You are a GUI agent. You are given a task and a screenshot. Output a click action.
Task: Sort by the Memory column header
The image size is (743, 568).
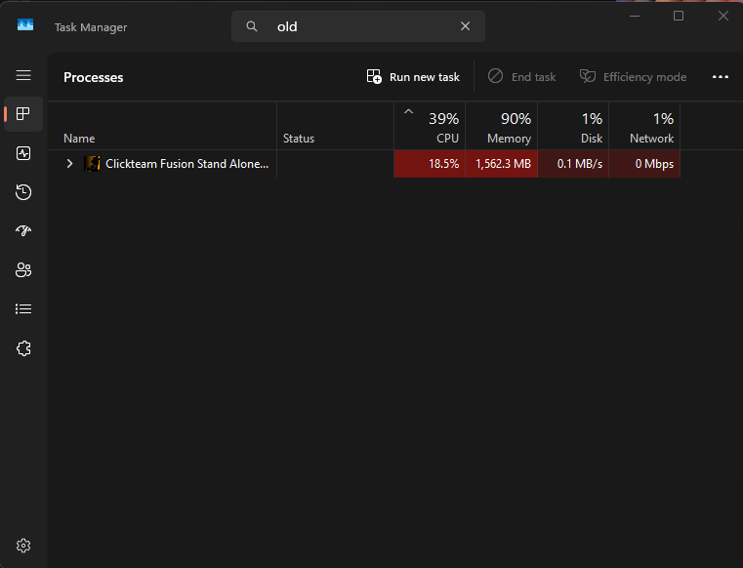click(502, 127)
